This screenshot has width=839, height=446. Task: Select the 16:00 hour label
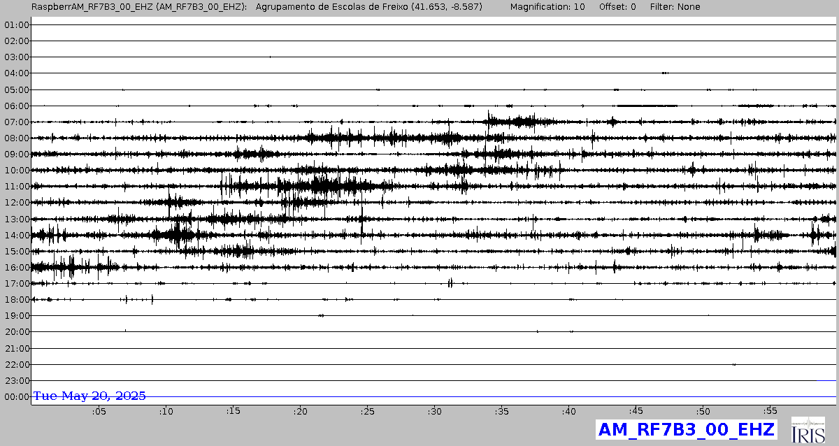(x=16, y=267)
